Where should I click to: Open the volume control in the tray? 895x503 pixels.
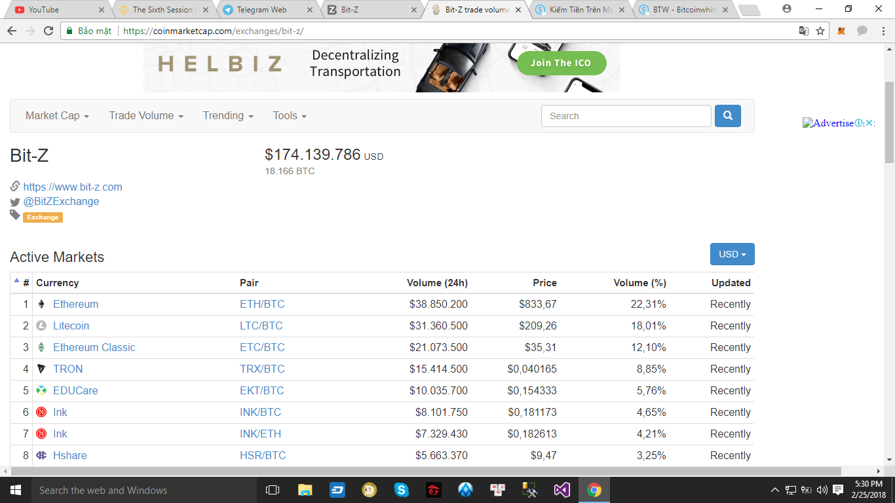click(x=822, y=490)
